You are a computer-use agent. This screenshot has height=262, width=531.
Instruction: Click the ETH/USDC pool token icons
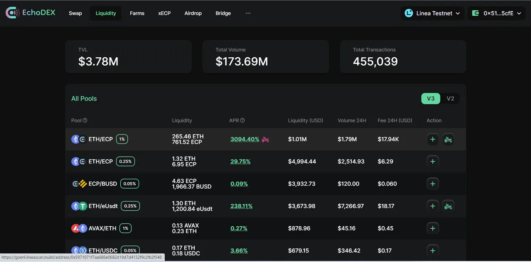click(79, 250)
